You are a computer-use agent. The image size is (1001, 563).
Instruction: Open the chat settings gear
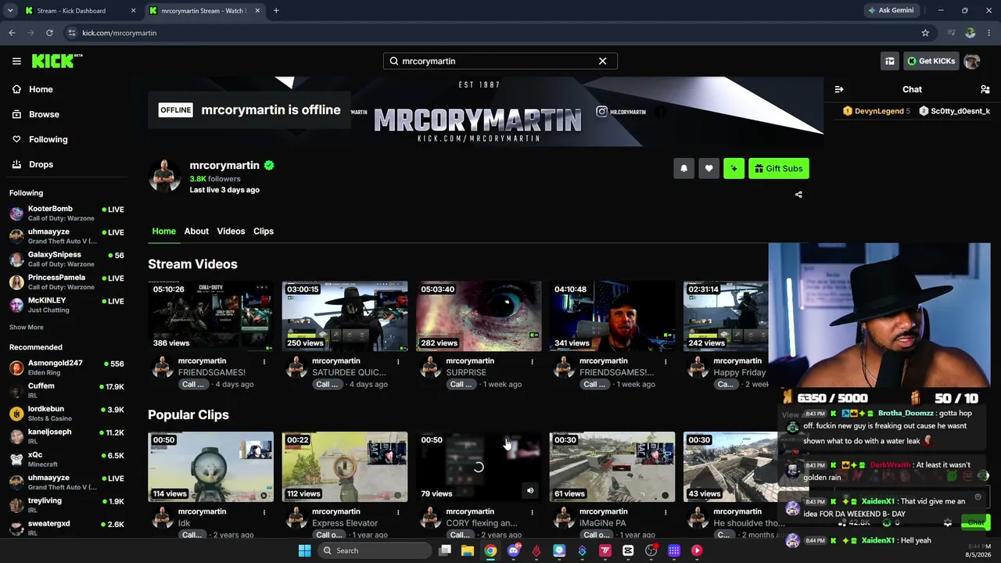point(948,522)
